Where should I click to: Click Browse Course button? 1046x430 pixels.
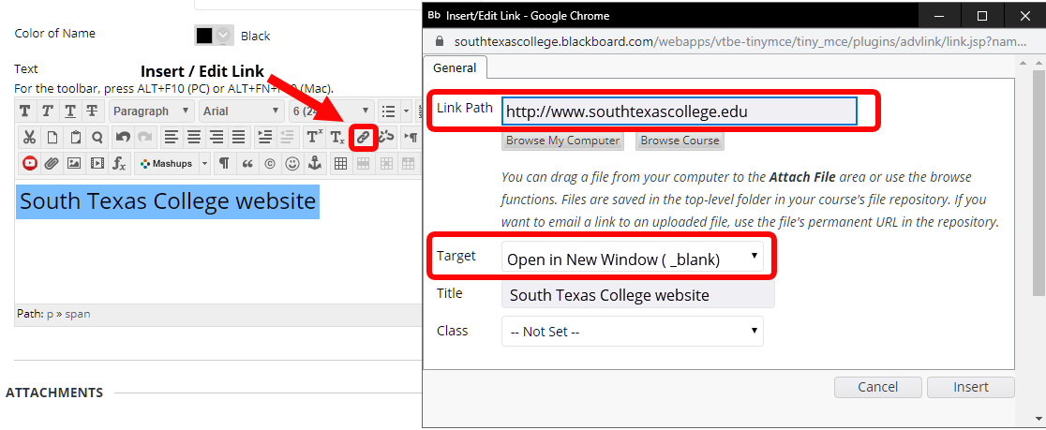click(680, 141)
